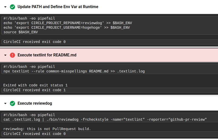Select 'Update PATH and Define Env Var at Runtime' title
This screenshot has width=218, height=139.
point(58,7)
